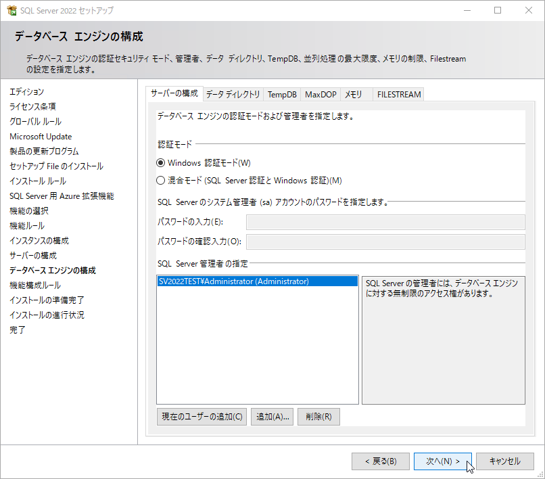Click the エディション step in sidebar

pos(27,92)
